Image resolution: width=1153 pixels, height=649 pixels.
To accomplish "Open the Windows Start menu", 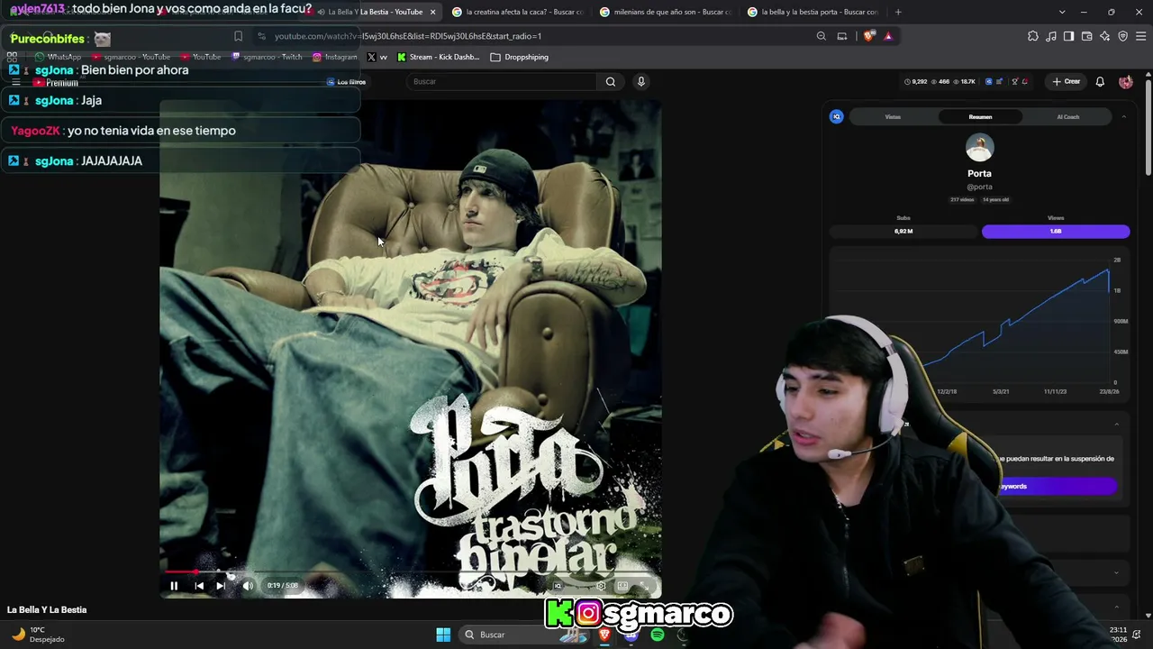I will [x=443, y=635].
